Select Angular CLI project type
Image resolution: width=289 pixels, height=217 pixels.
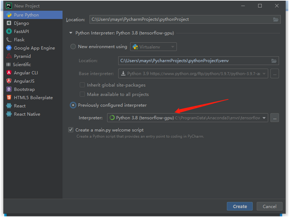tap(33, 73)
